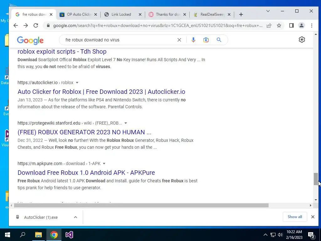Viewport: 321px width, 241px height.
Task: Expand the tab search chevron
Action: coord(268,11)
